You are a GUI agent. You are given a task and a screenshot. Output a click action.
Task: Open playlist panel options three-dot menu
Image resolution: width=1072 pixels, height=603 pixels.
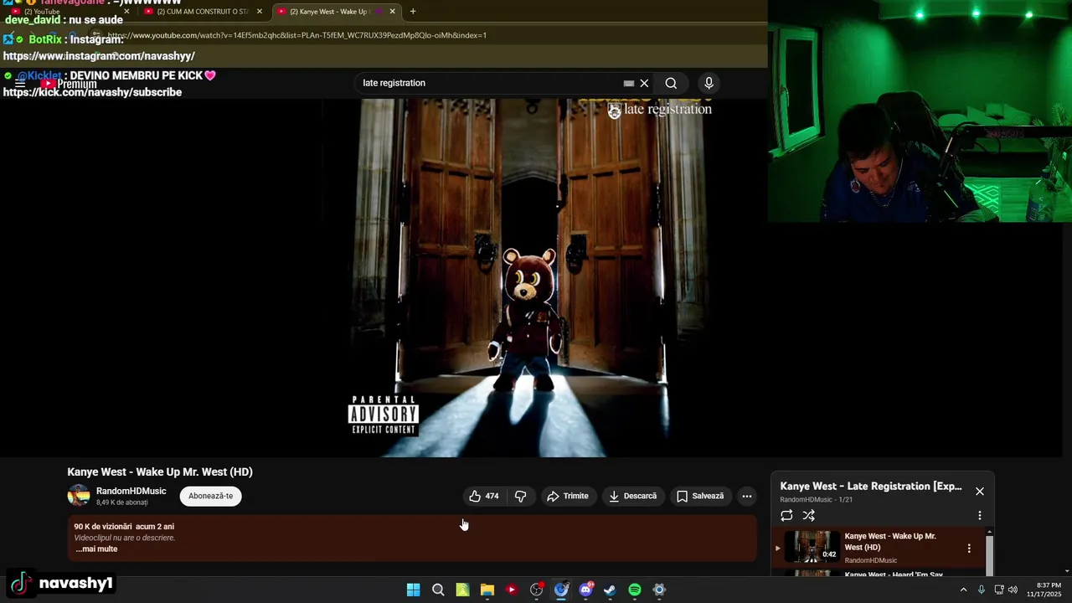[980, 515]
